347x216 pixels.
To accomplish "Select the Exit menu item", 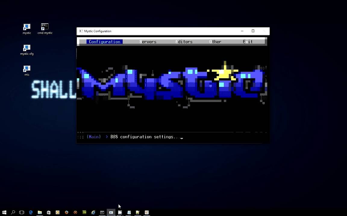I will coord(248,42).
